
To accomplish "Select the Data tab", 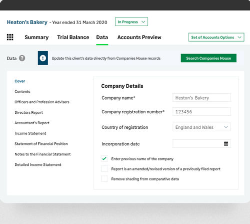I will tap(102, 37).
